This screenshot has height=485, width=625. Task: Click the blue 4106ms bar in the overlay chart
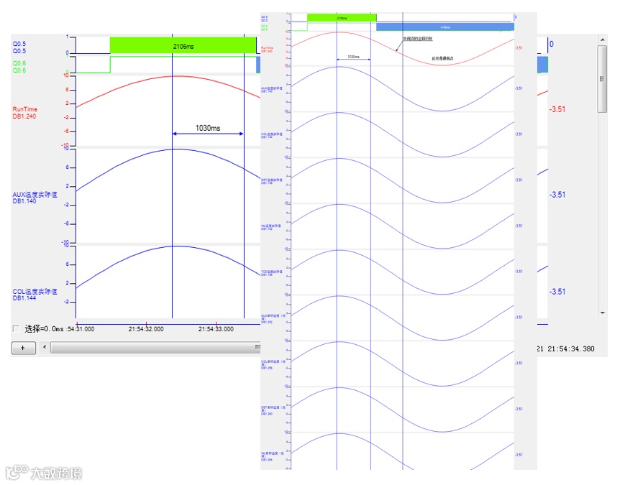pyautogui.click(x=445, y=27)
